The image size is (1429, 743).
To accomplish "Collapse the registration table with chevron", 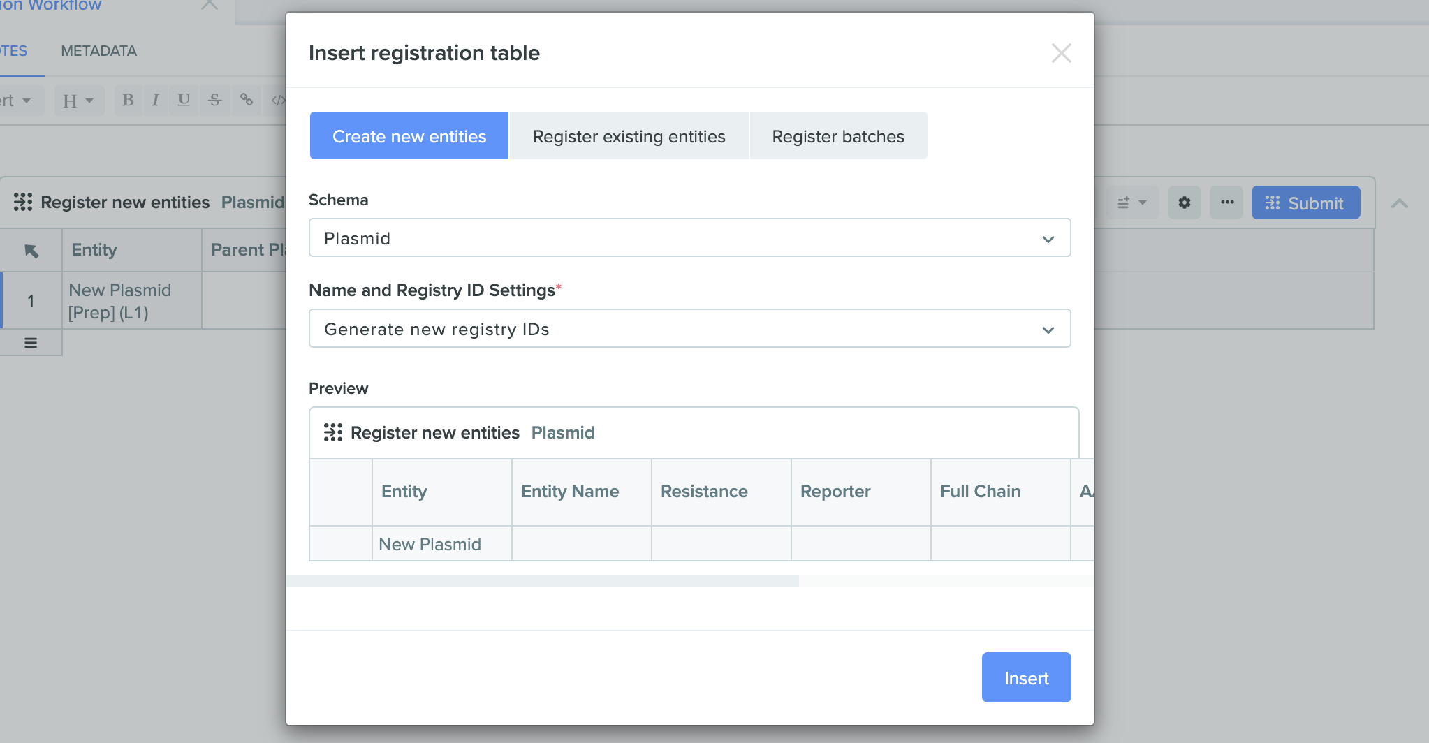I will pyautogui.click(x=1399, y=203).
